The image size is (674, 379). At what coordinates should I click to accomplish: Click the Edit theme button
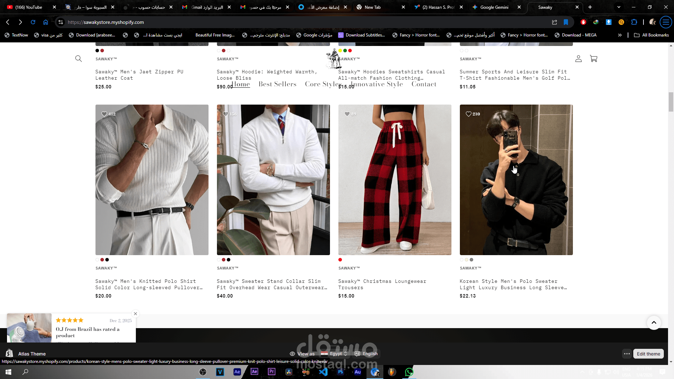coord(648,354)
